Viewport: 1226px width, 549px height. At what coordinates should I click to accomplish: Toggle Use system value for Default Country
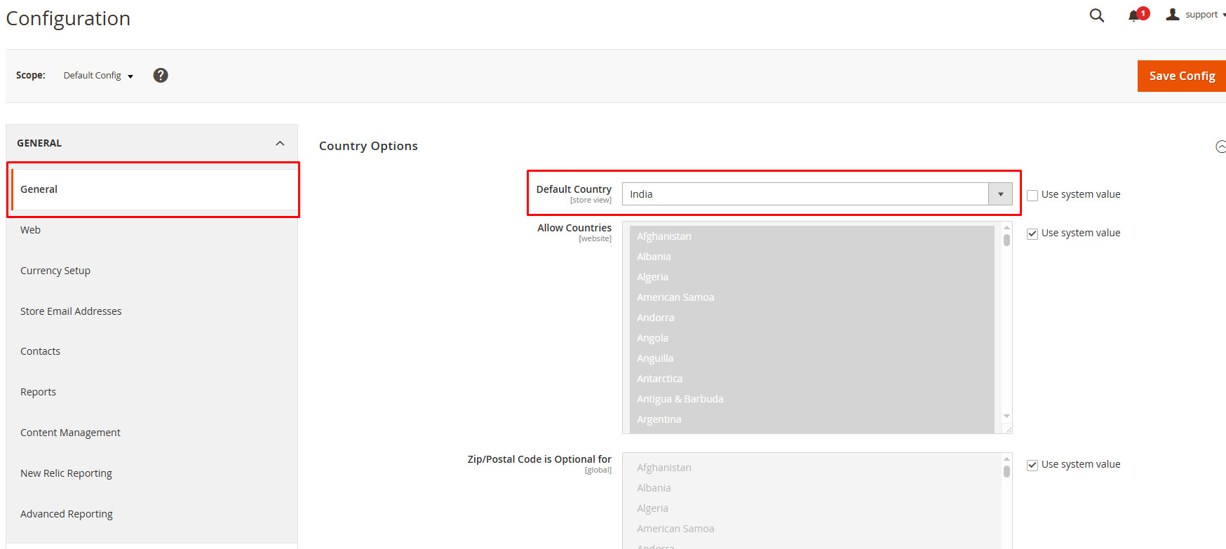[x=1032, y=195]
